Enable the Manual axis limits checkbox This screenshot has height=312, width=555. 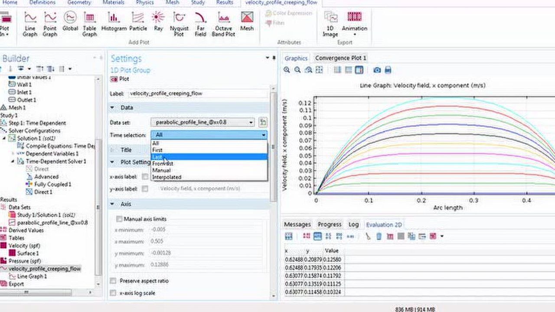coord(119,219)
